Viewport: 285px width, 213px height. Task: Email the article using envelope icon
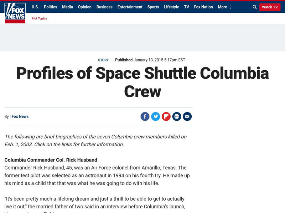coord(187,116)
